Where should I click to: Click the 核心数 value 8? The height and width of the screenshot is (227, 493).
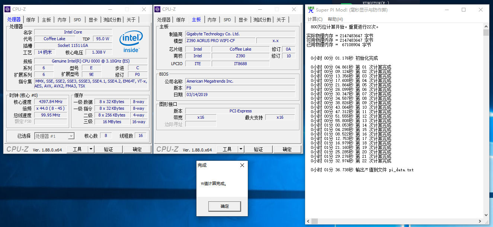click(106, 136)
